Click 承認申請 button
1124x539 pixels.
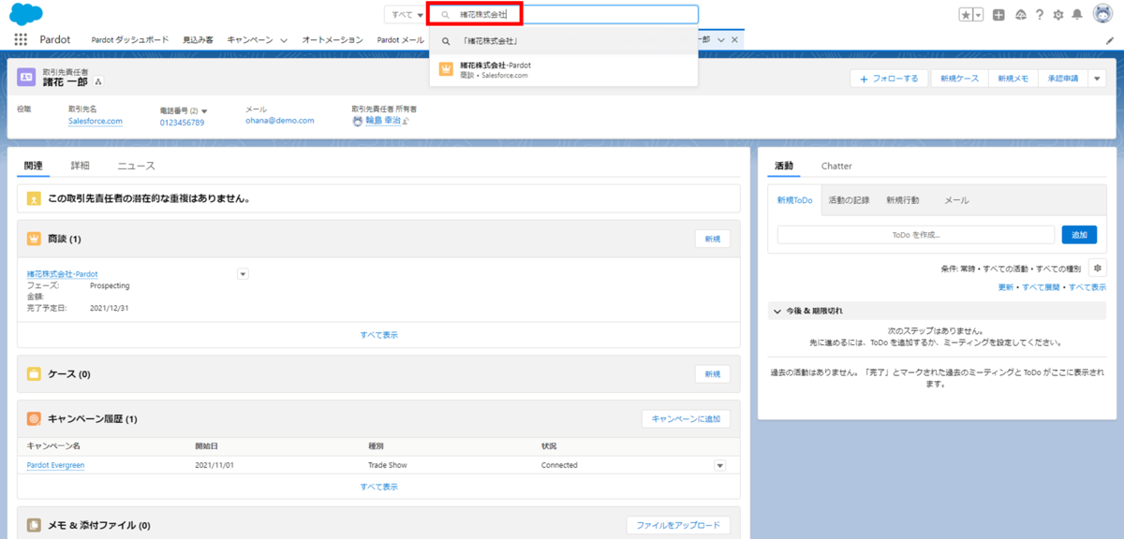point(1062,79)
